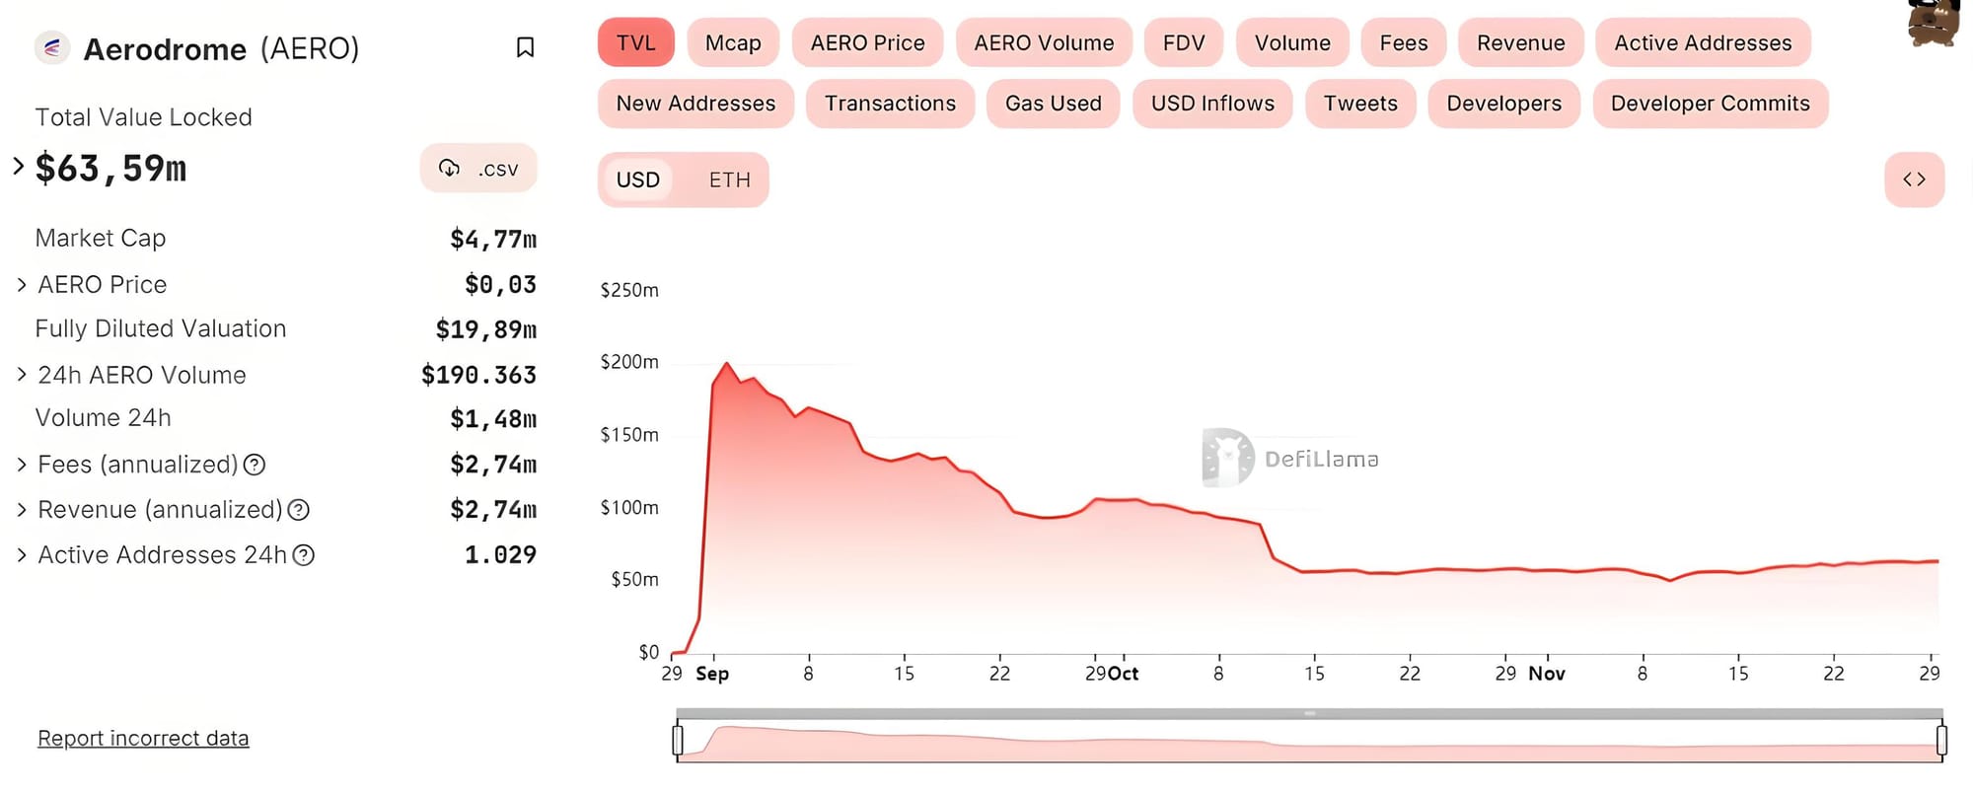1973x792 pixels.
Task: Click the Active Addresses 24h help icon
Action: click(304, 555)
